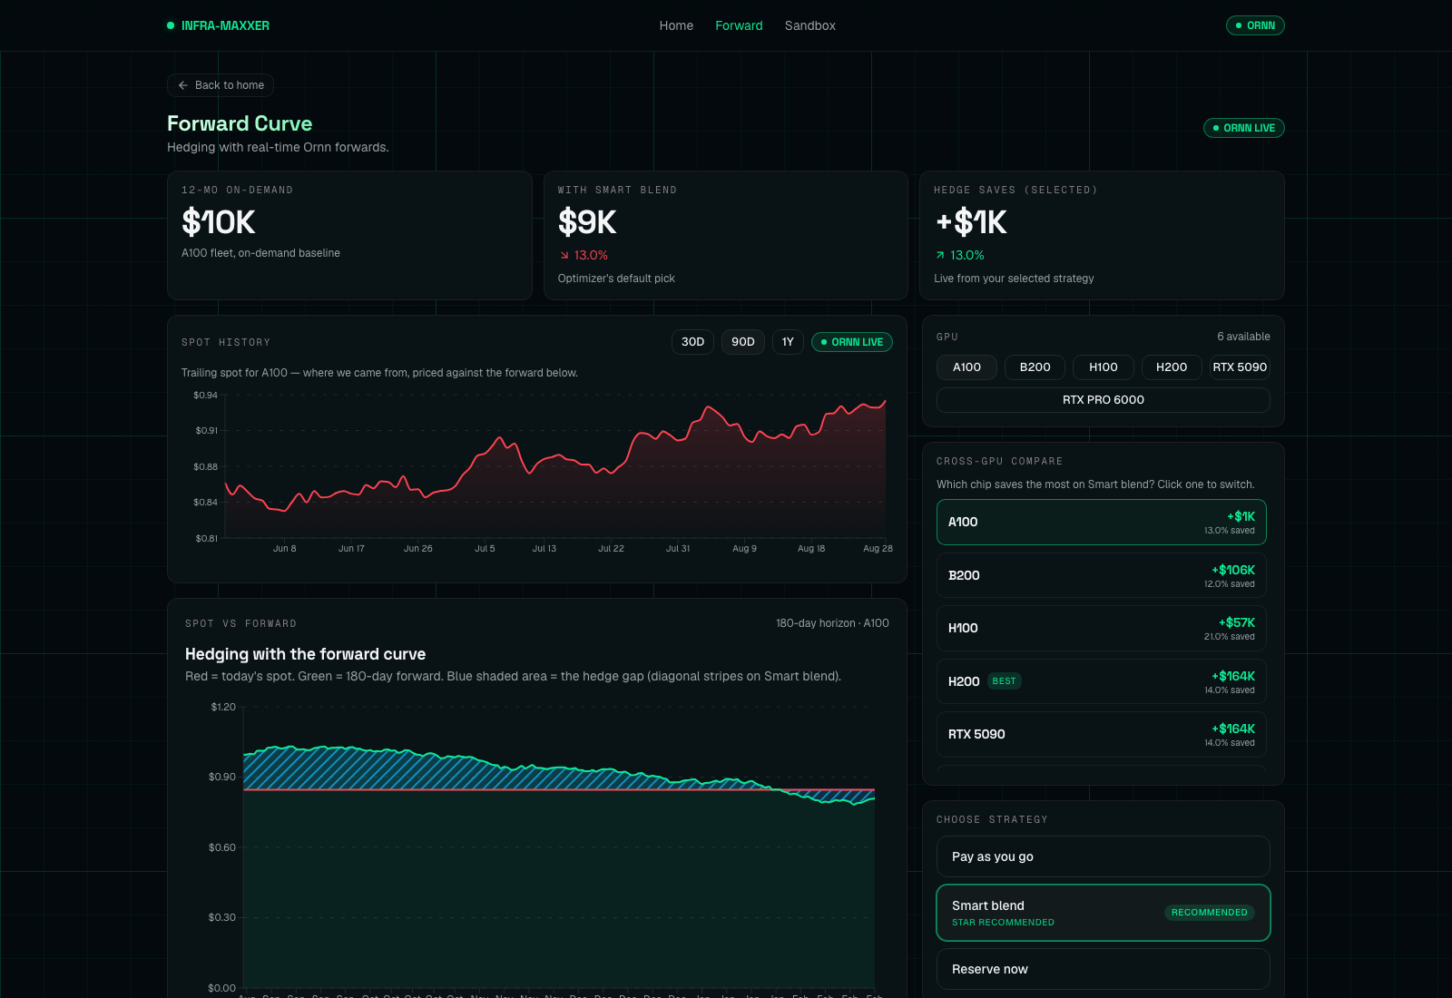This screenshot has width=1452, height=998.
Task: Click the +$1K hedge saves value
Action: click(x=971, y=222)
